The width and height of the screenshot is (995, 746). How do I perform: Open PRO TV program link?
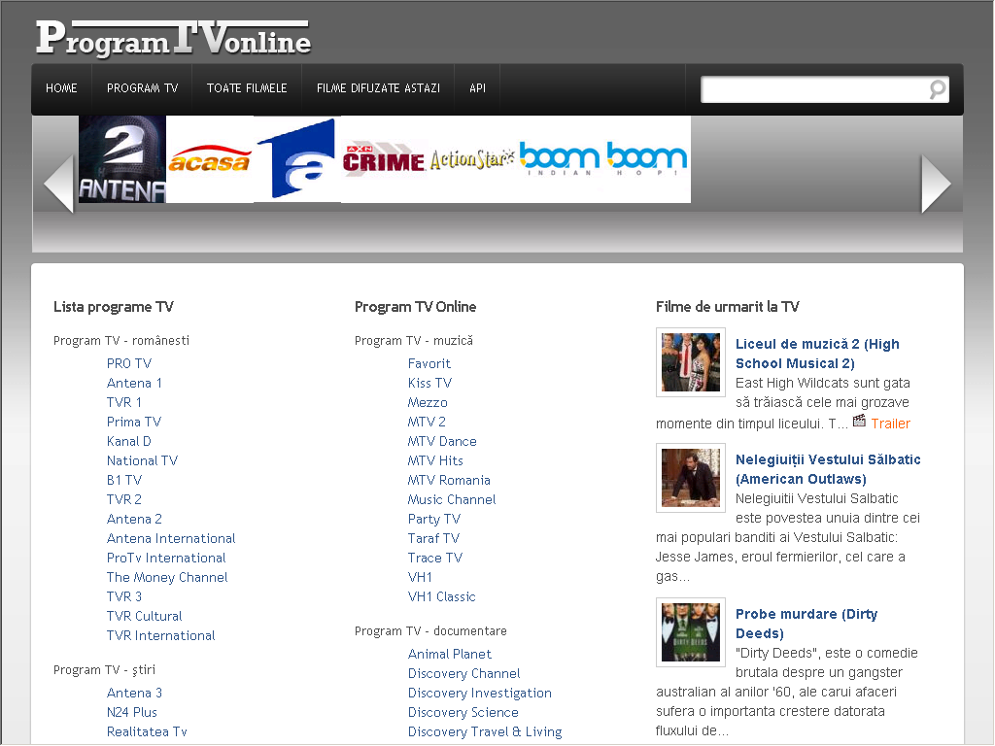129,363
